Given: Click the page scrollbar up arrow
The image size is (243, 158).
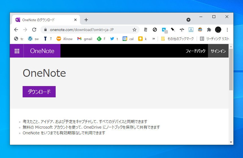Looking at the screenshot, I should [x=231, y=47].
